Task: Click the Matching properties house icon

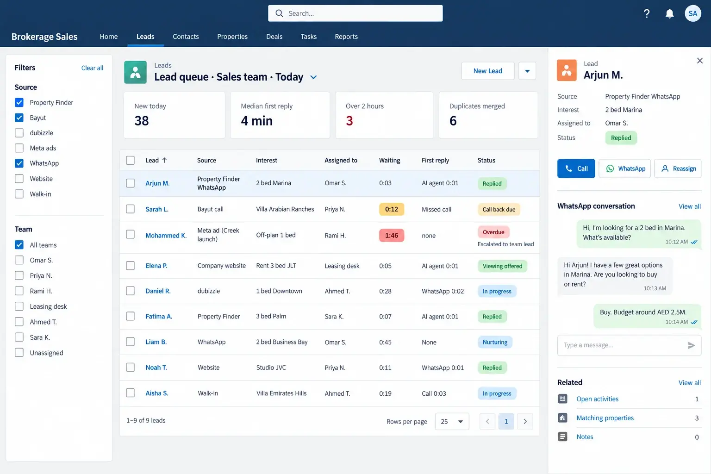Action: pos(562,418)
